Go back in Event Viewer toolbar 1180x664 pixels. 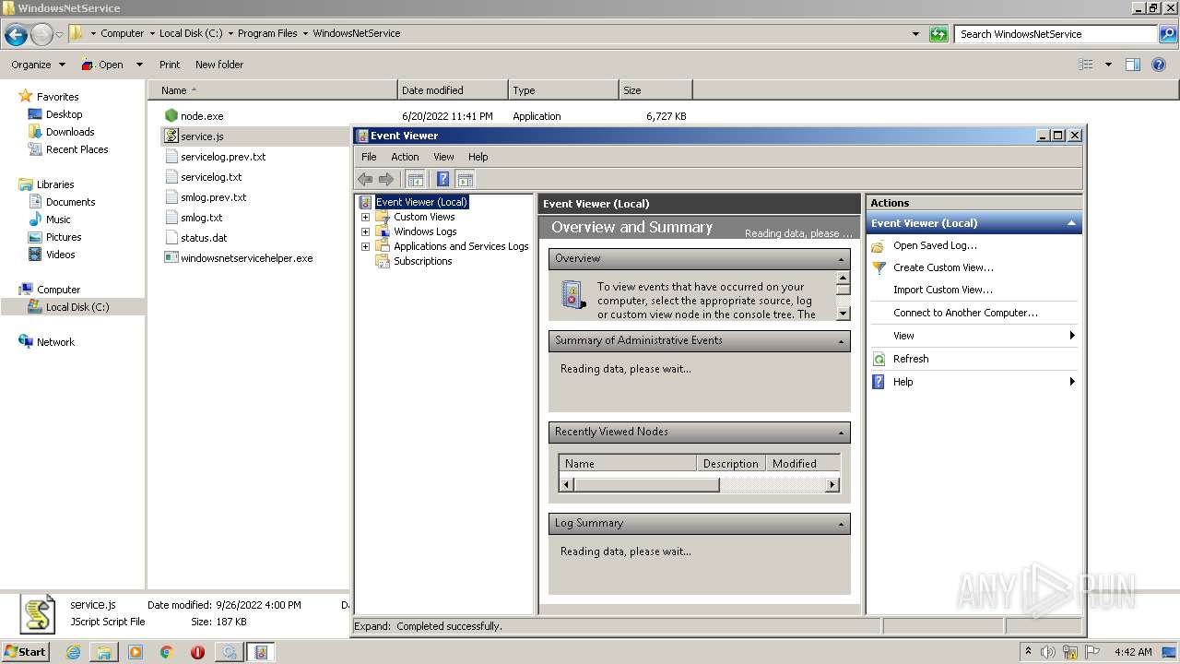(365, 180)
